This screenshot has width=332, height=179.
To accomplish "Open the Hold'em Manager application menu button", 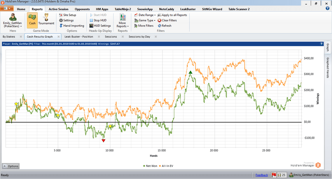I will tap(7, 9).
